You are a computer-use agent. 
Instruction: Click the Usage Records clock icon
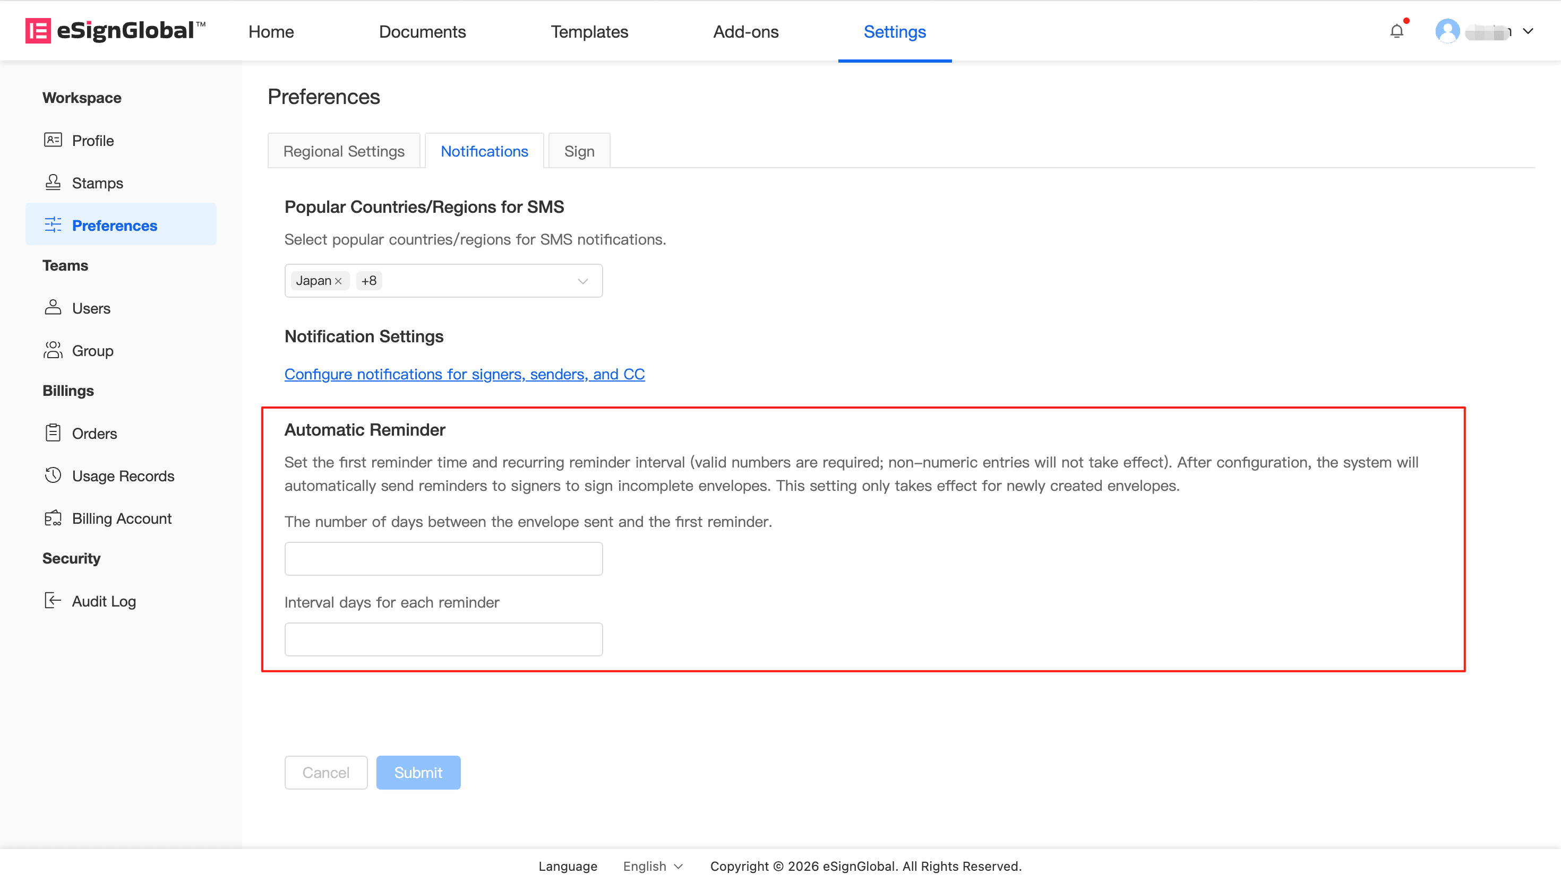(x=53, y=475)
